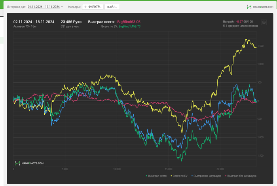Click the Интервал дат label
Screen dimensions: 277x186
17,7
